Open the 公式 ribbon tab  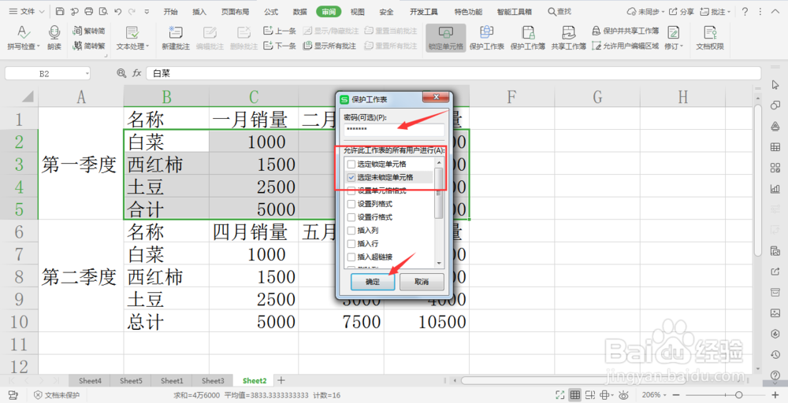coord(271,12)
